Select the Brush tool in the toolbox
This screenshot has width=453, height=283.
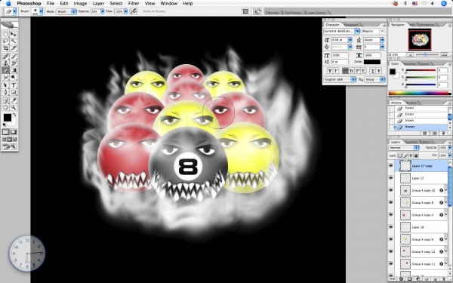coord(14,57)
